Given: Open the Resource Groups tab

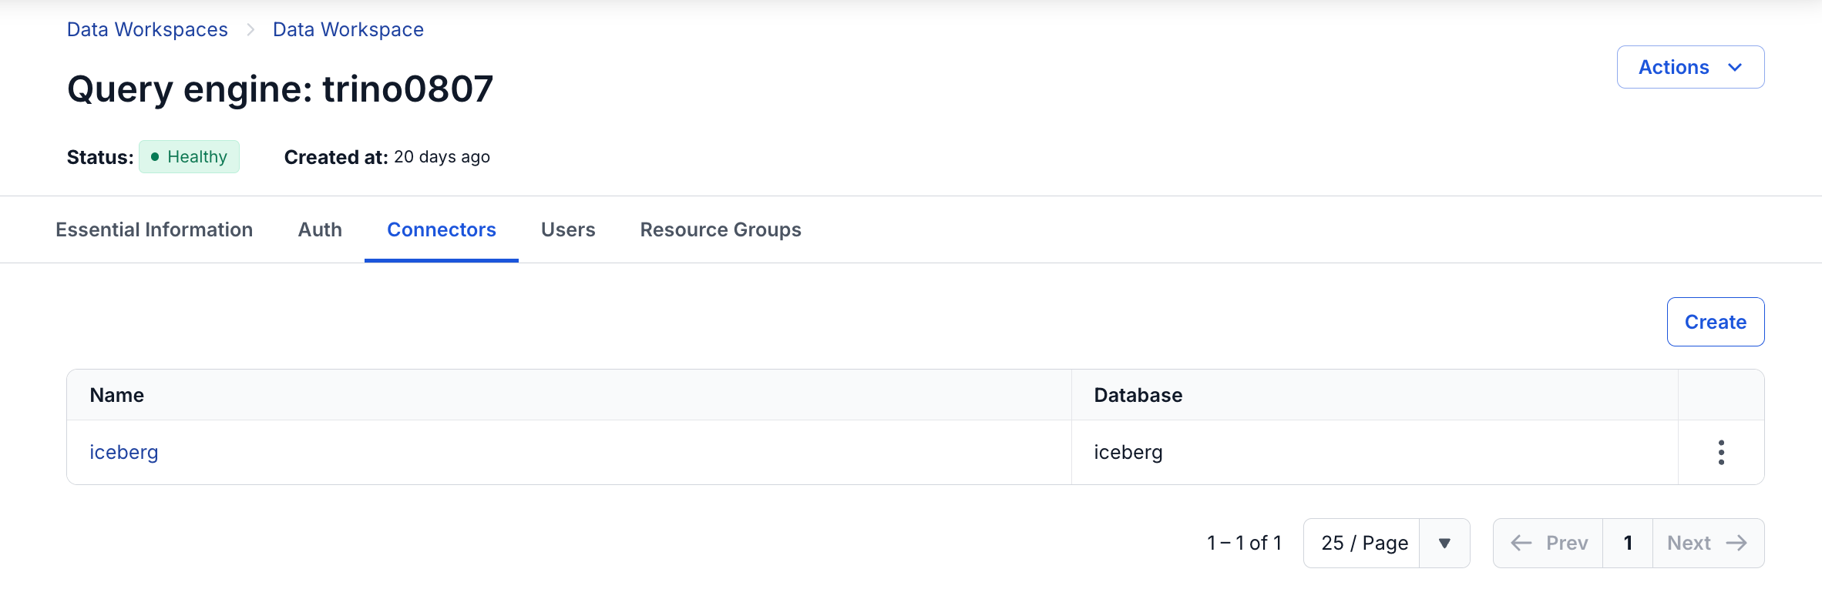Looking at the screenshot, I should click(721, 229).
